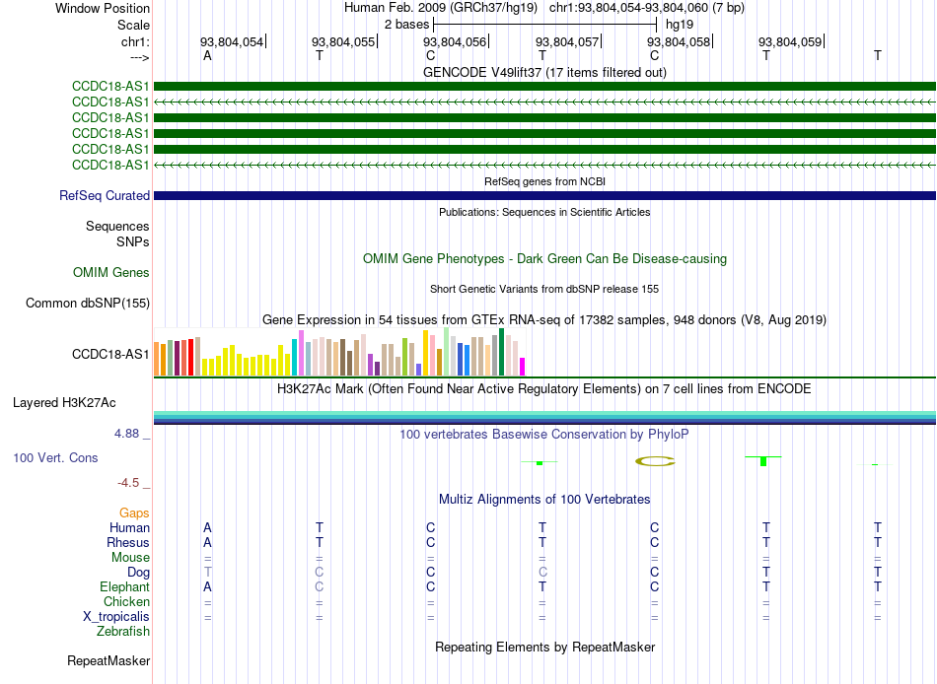Click the 2 bases scale bar
This screenshot has height=684, width=937.
coord(545,25)
